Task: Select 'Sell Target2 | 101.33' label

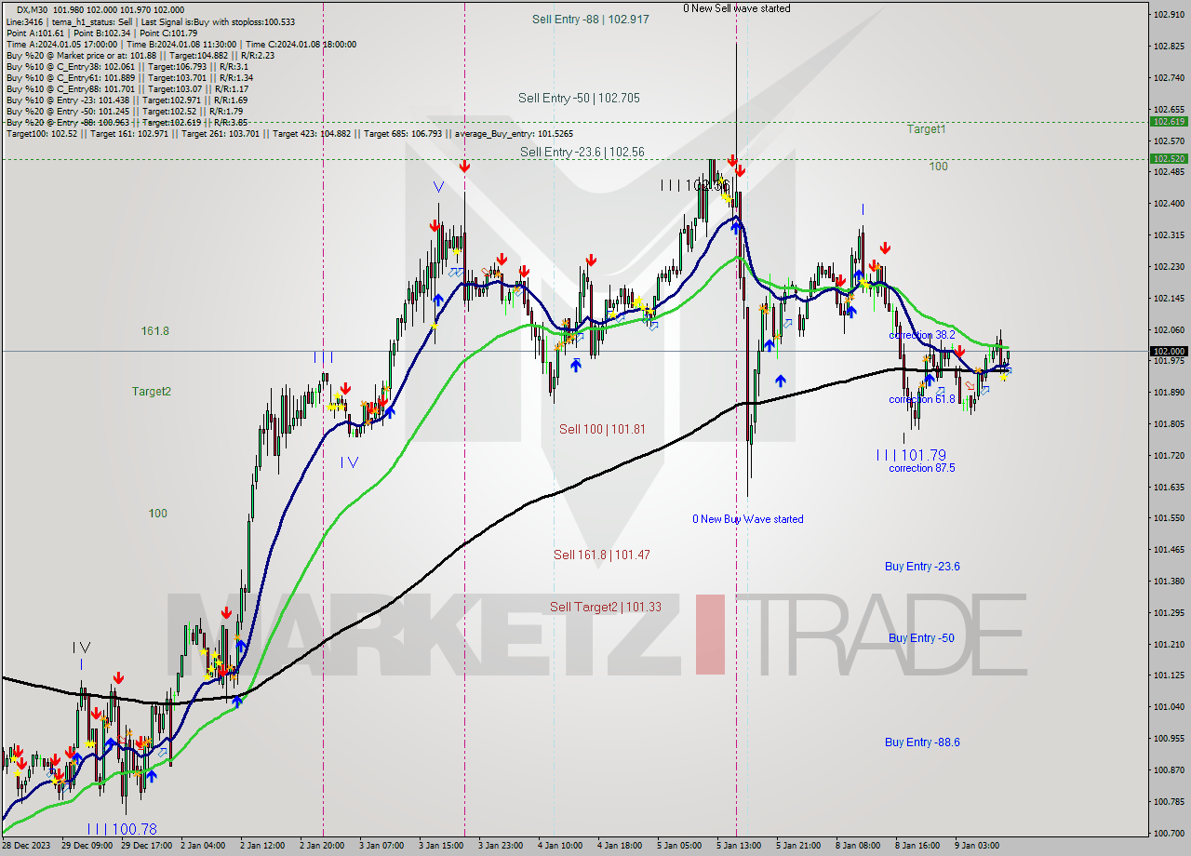Action: point(606,607)
